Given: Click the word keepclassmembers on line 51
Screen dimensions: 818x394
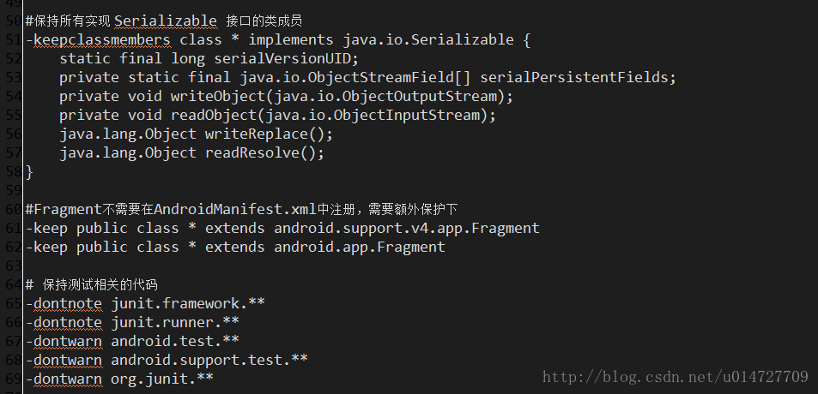Looking at the screenshot, I should tap(102, 39).
